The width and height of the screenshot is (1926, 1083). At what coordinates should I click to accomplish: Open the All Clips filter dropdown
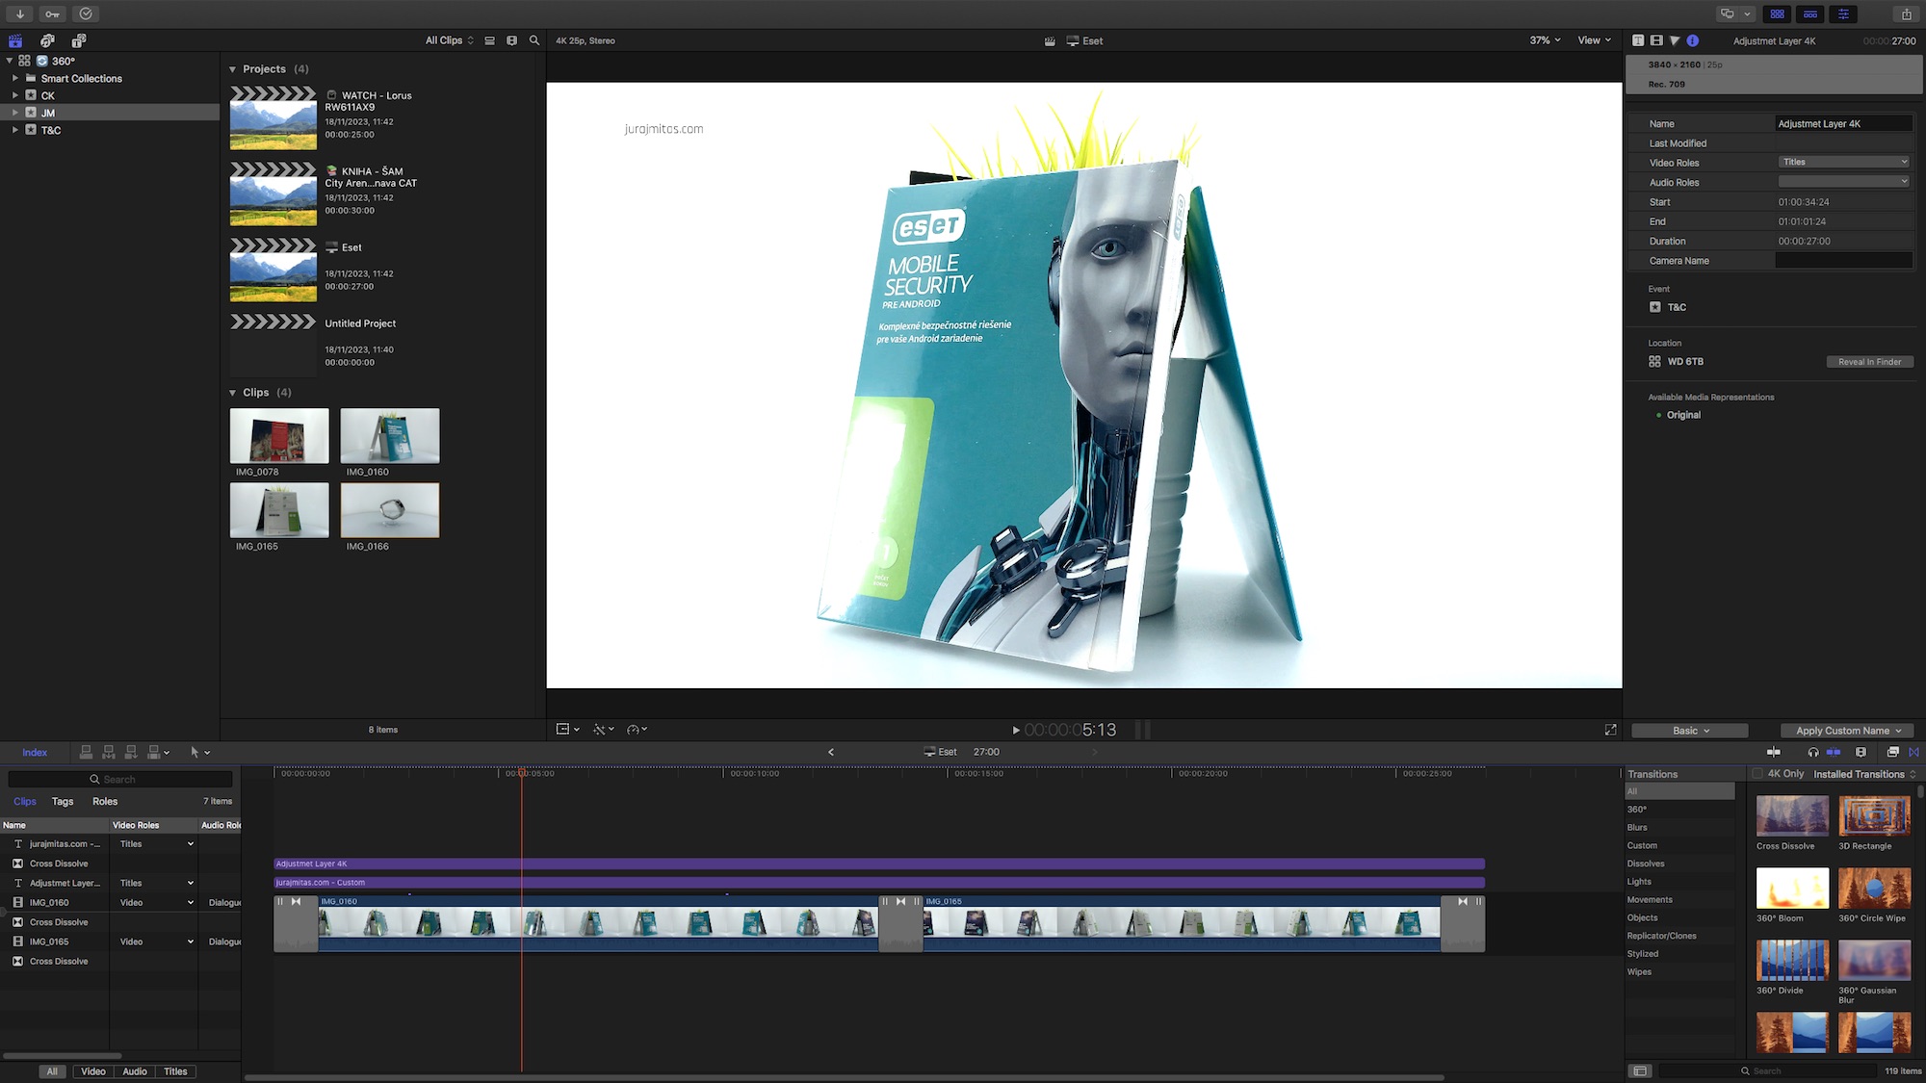coord(450,40)
